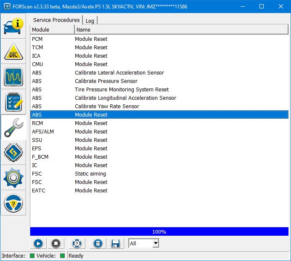Select the RCM Module Reset row
The image size is (291, 261).
tap(159, 123)
